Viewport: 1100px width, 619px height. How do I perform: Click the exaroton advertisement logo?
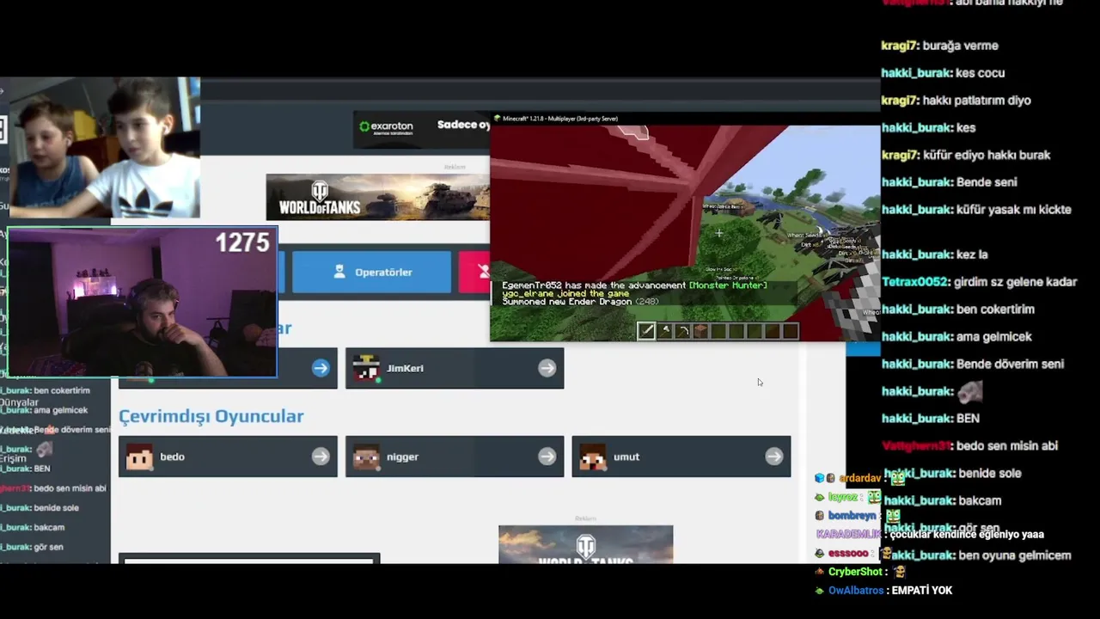point(386,127)
